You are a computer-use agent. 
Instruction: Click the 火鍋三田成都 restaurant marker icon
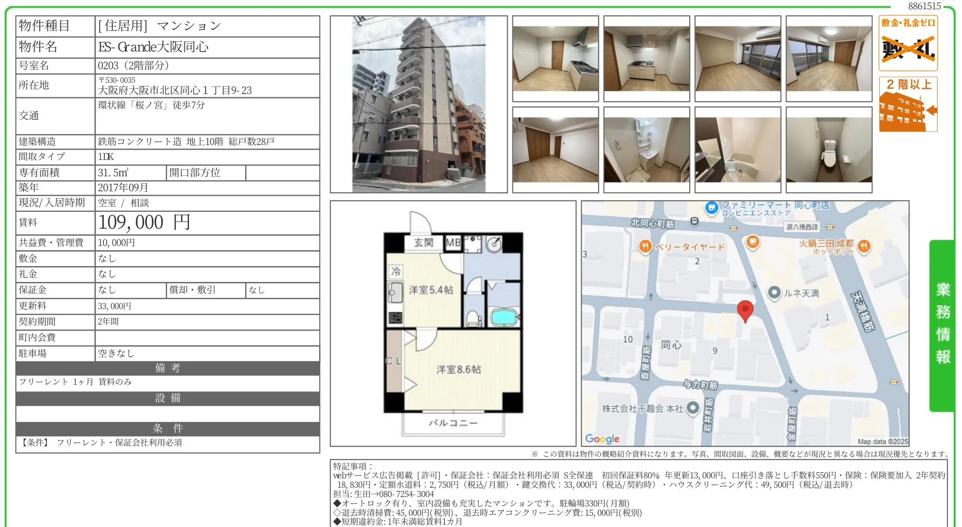tap(864, 246)
